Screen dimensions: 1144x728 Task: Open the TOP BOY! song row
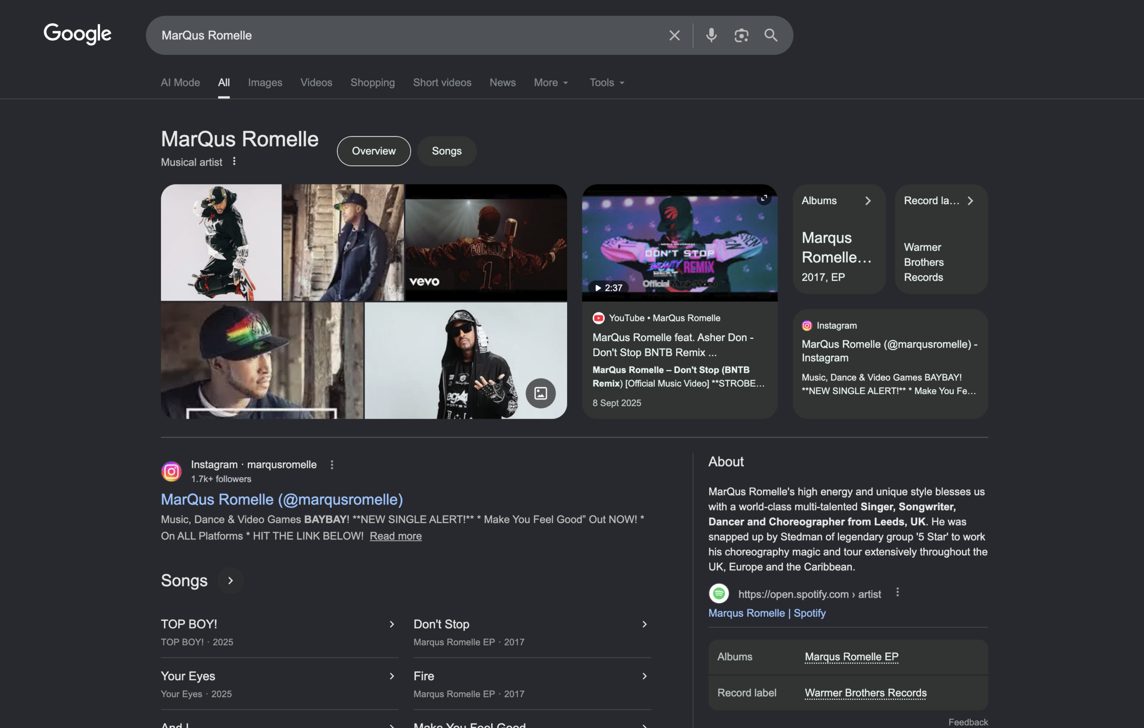280,632
